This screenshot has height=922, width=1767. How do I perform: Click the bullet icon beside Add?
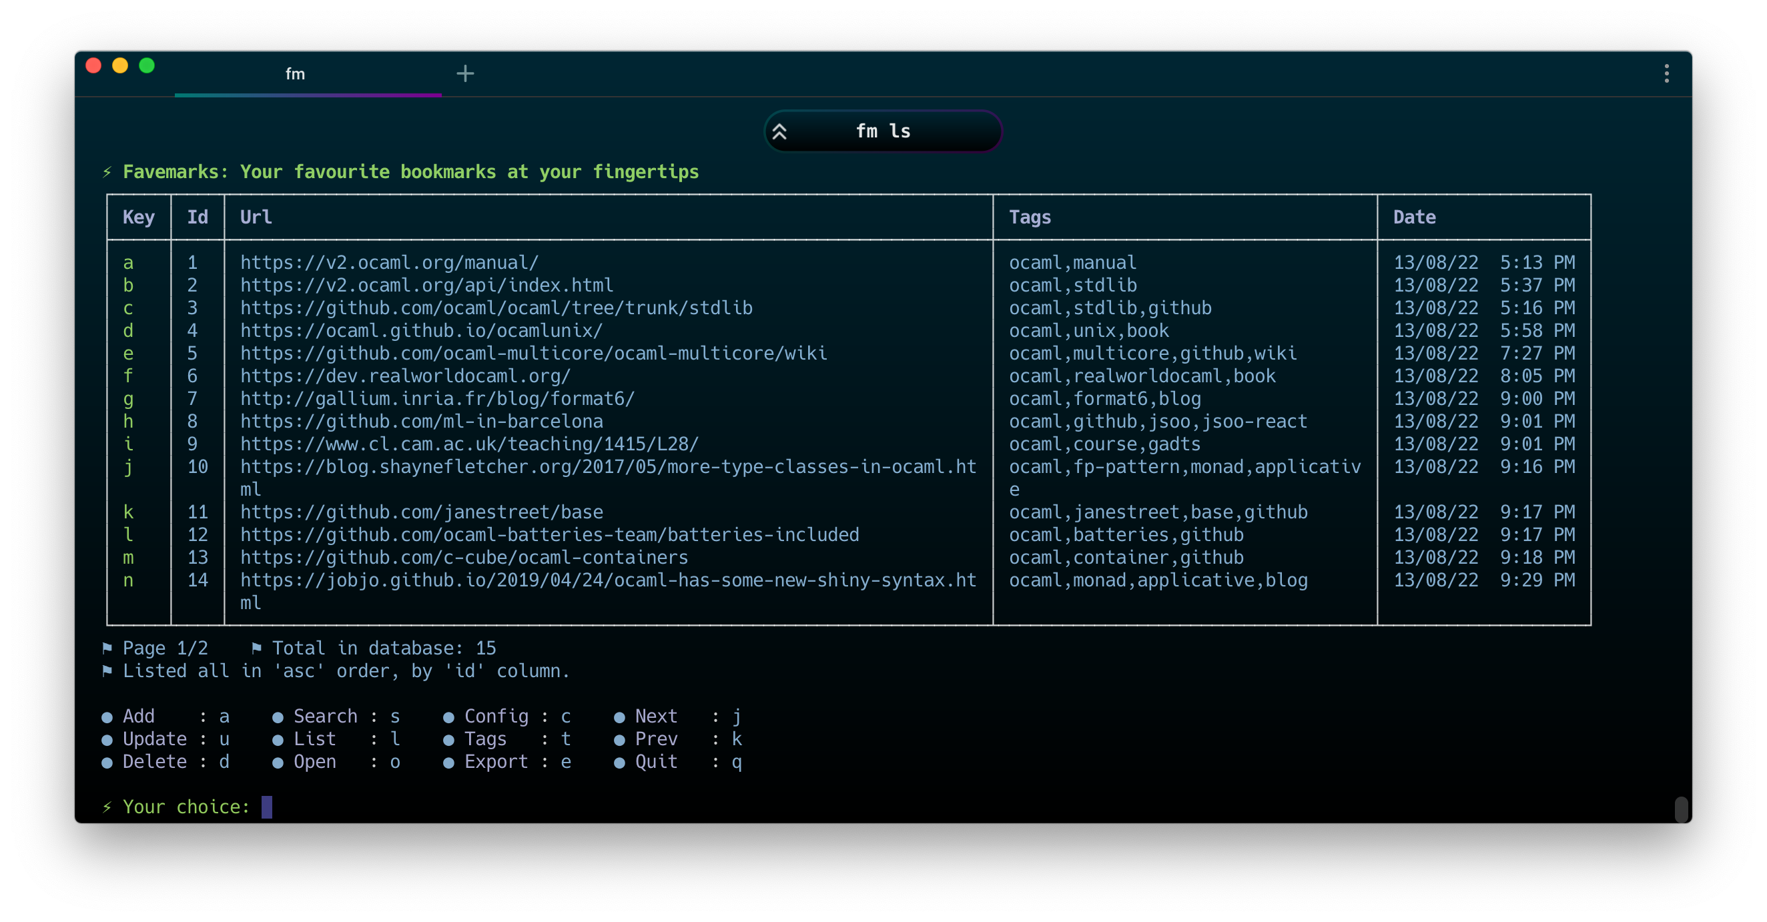click(107, 718)
